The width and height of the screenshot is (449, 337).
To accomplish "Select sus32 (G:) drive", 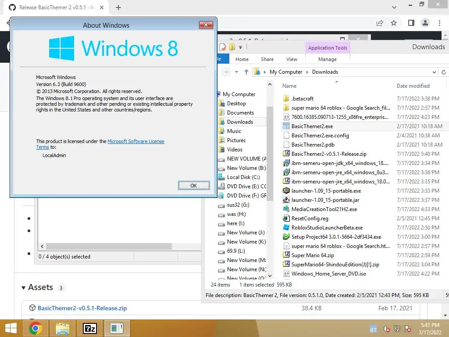I will pyautogui.click(x=238, y=205).
